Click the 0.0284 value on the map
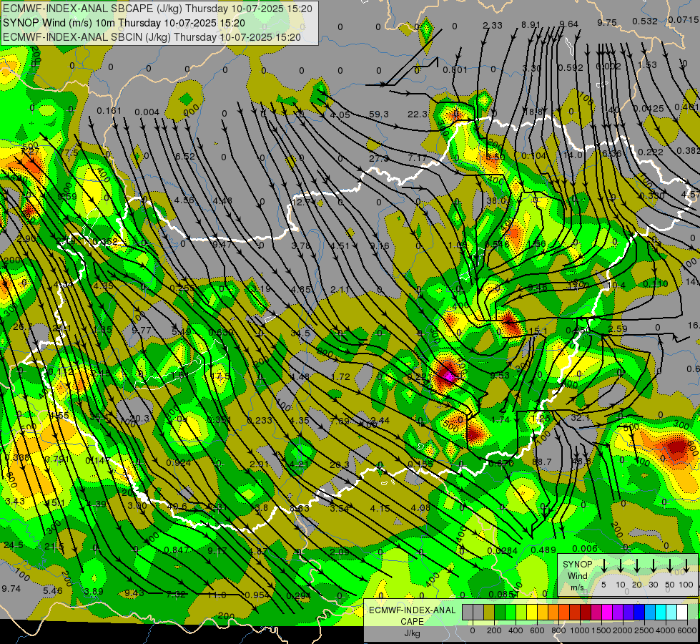The height and width of the screenshot is (644, 700). (502, 550)
